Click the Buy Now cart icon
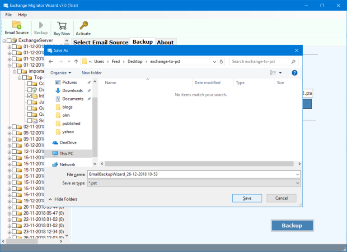This screenshot has width=347, height=252. pos(62,27)
